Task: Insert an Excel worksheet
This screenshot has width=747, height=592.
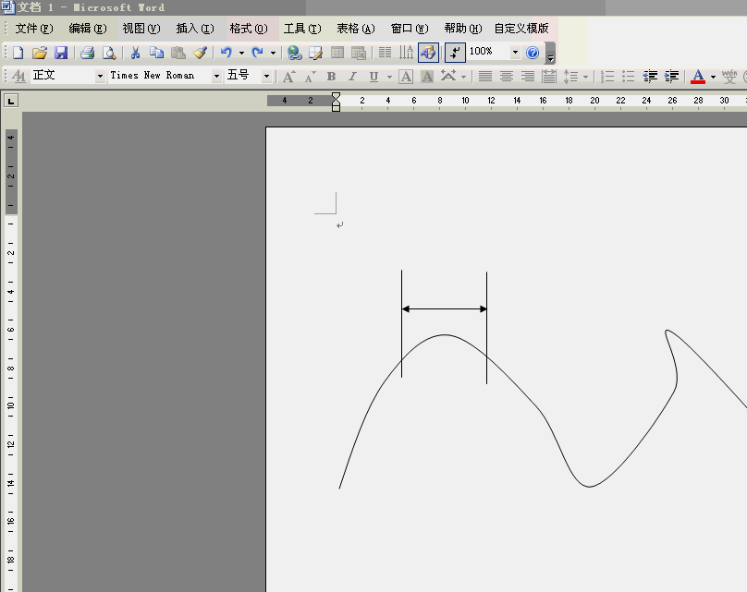Action: (x=359, y=53)
